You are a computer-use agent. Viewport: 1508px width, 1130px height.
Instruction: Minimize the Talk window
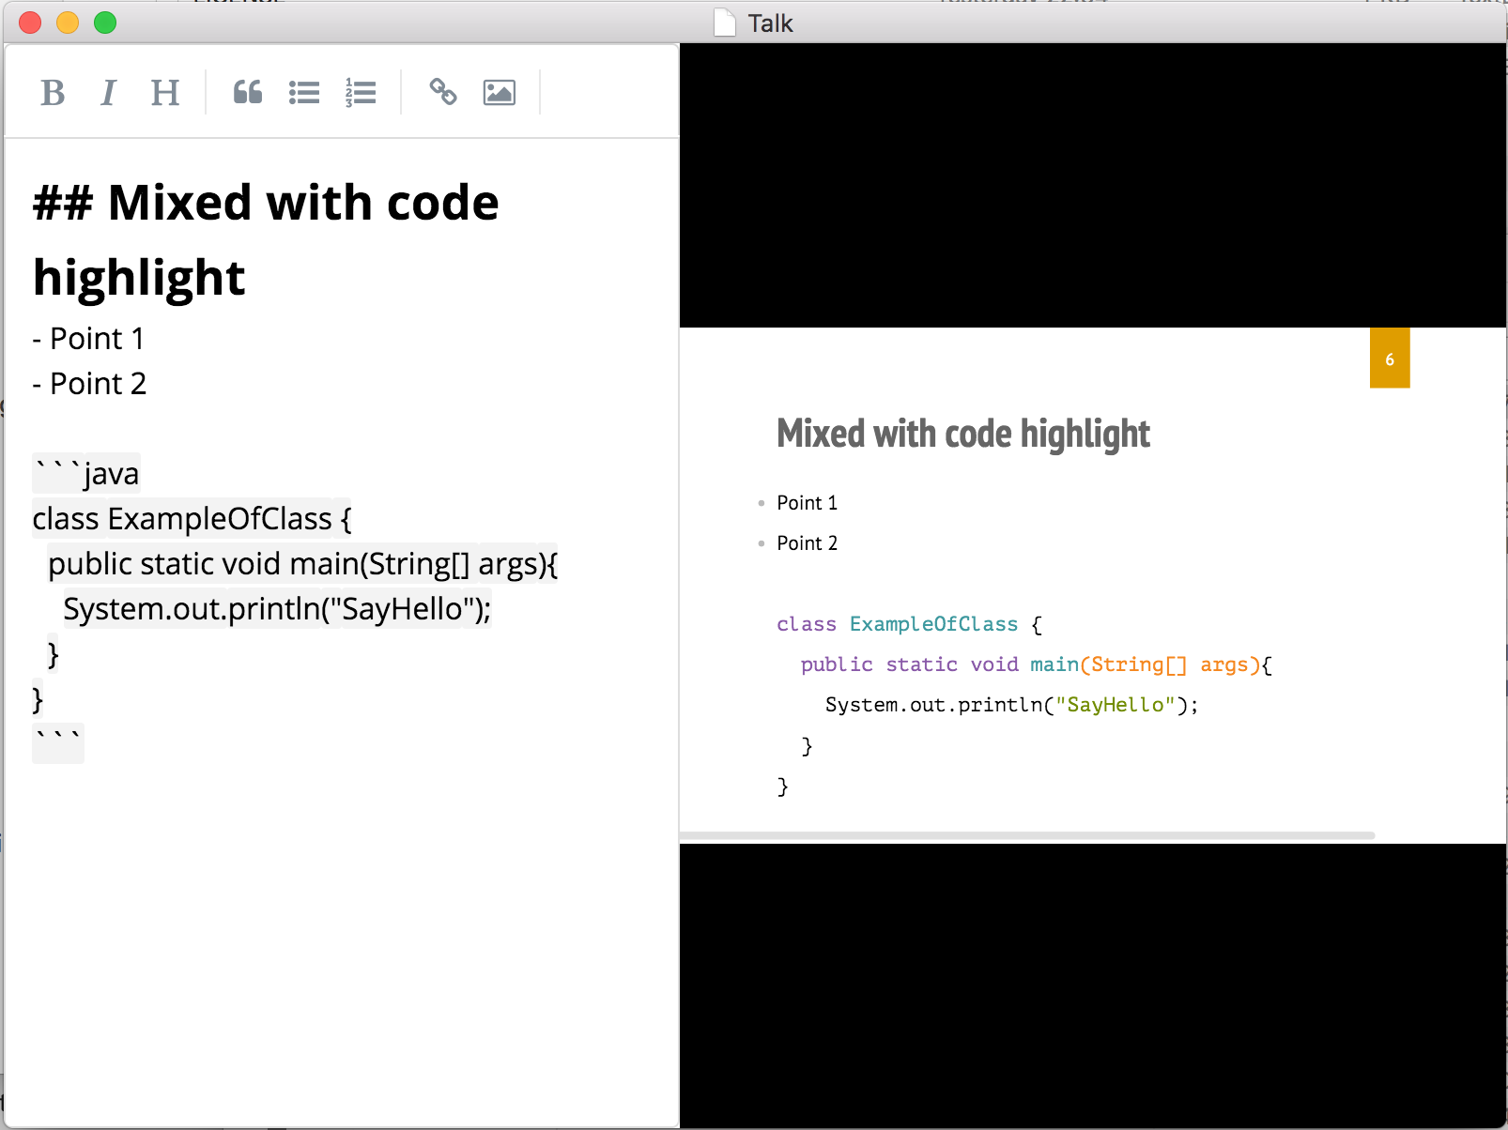[x=68, y=23]
